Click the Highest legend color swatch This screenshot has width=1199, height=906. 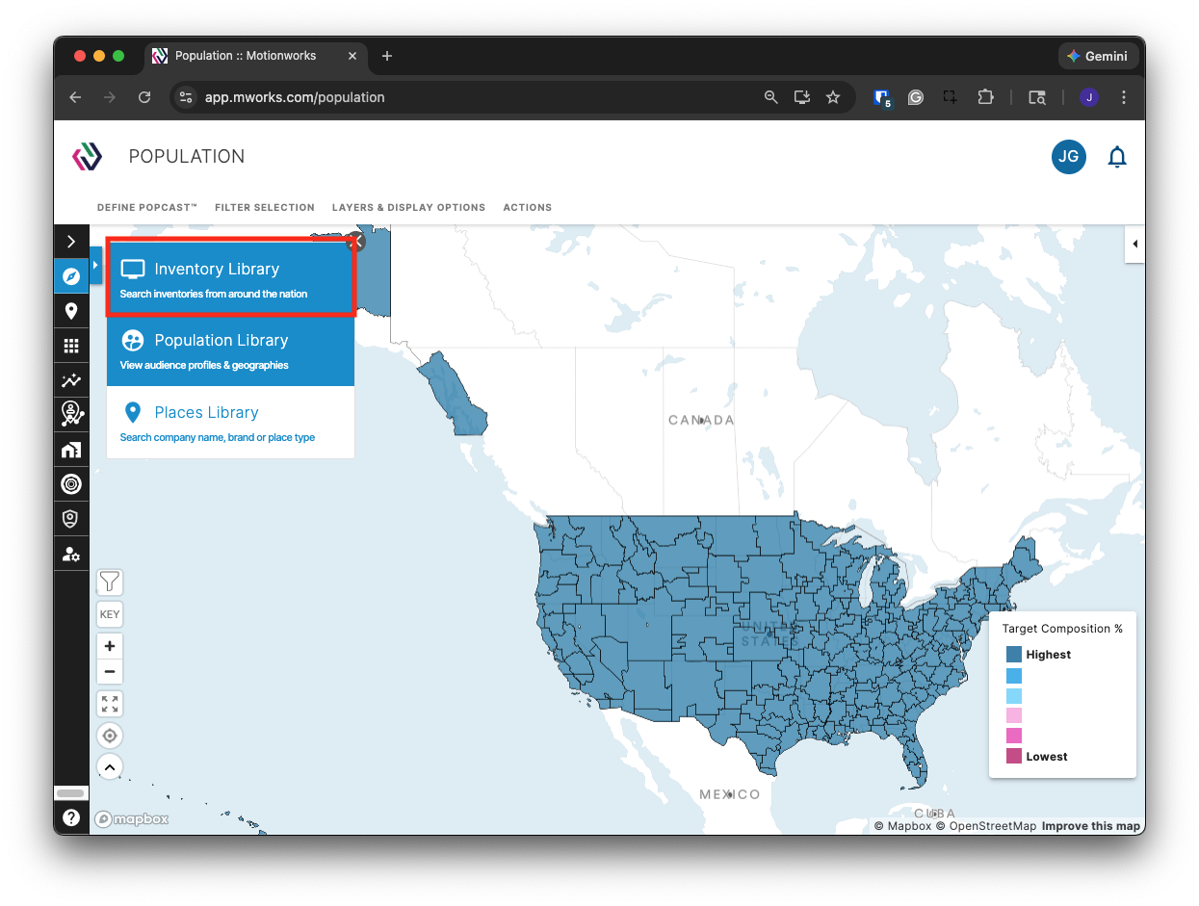[1014, 655]
